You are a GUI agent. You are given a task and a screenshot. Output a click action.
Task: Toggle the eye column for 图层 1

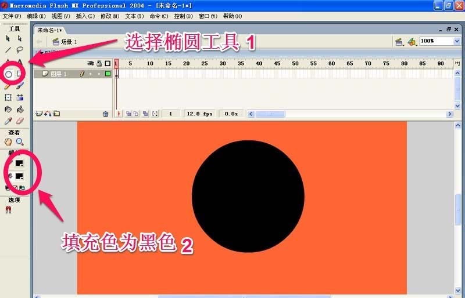coord(91,74)
